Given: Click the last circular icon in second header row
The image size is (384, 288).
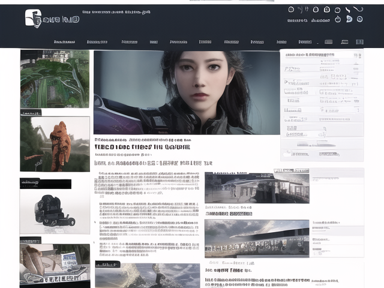Looking at the screenshot, I should point(359,19).
